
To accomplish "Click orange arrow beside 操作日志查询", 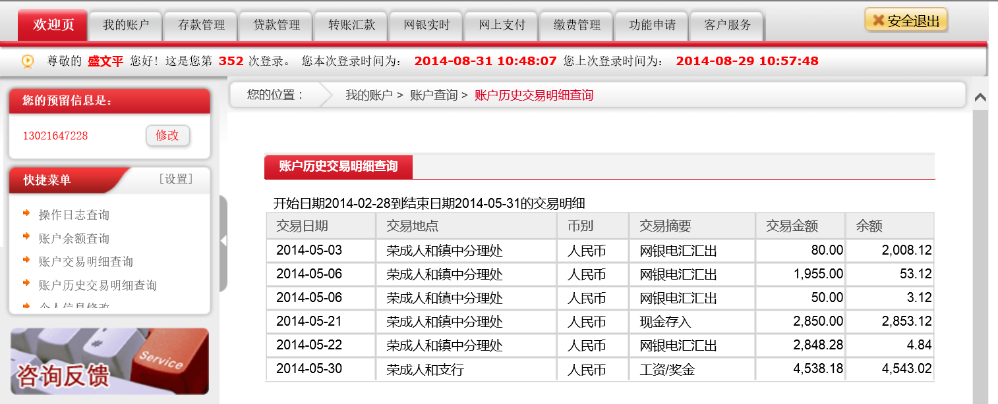I will [26, 213].
